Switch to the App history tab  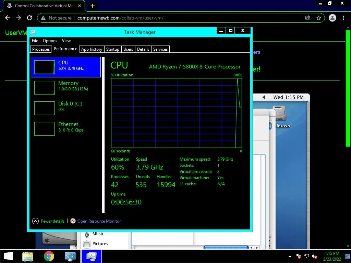(92, 49)
